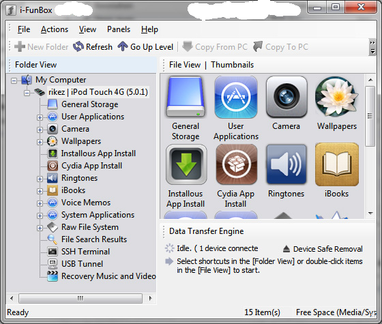Click the i-FunBox title bar app icon
Image resolution: width=382 pixels, height=324 pixels.
point(11,10)
